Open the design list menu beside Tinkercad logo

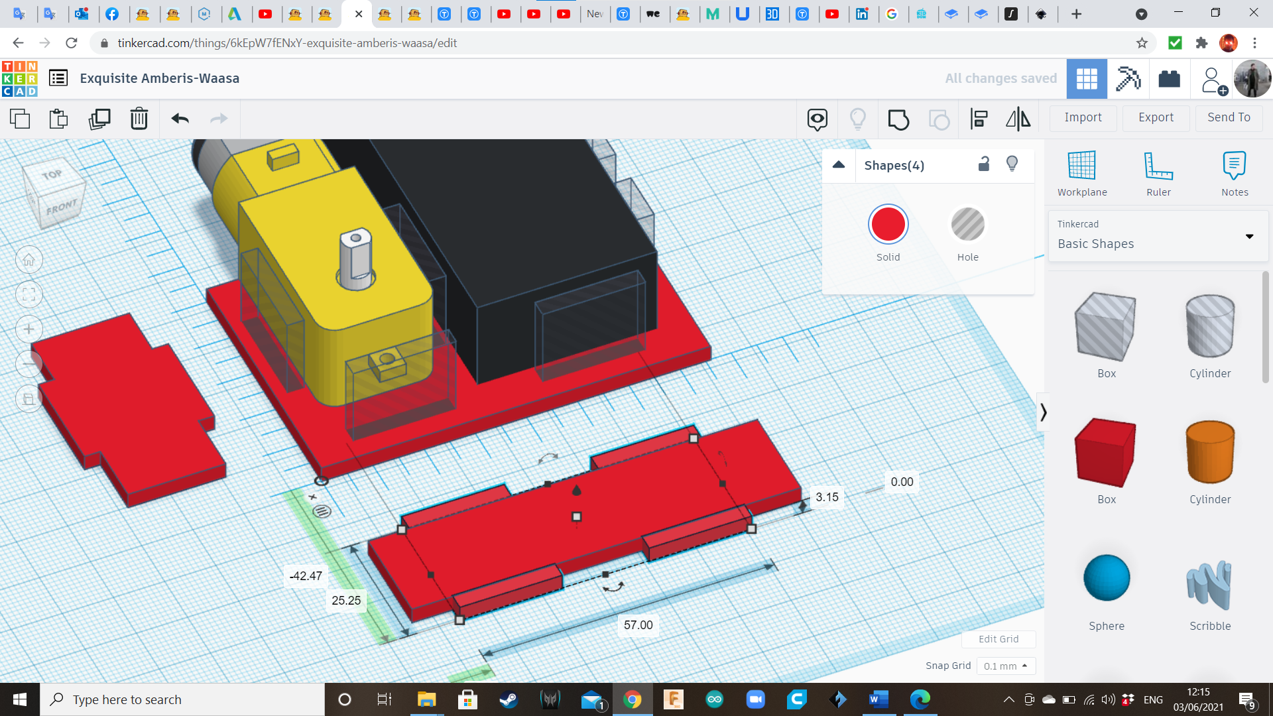pos(58,78)
